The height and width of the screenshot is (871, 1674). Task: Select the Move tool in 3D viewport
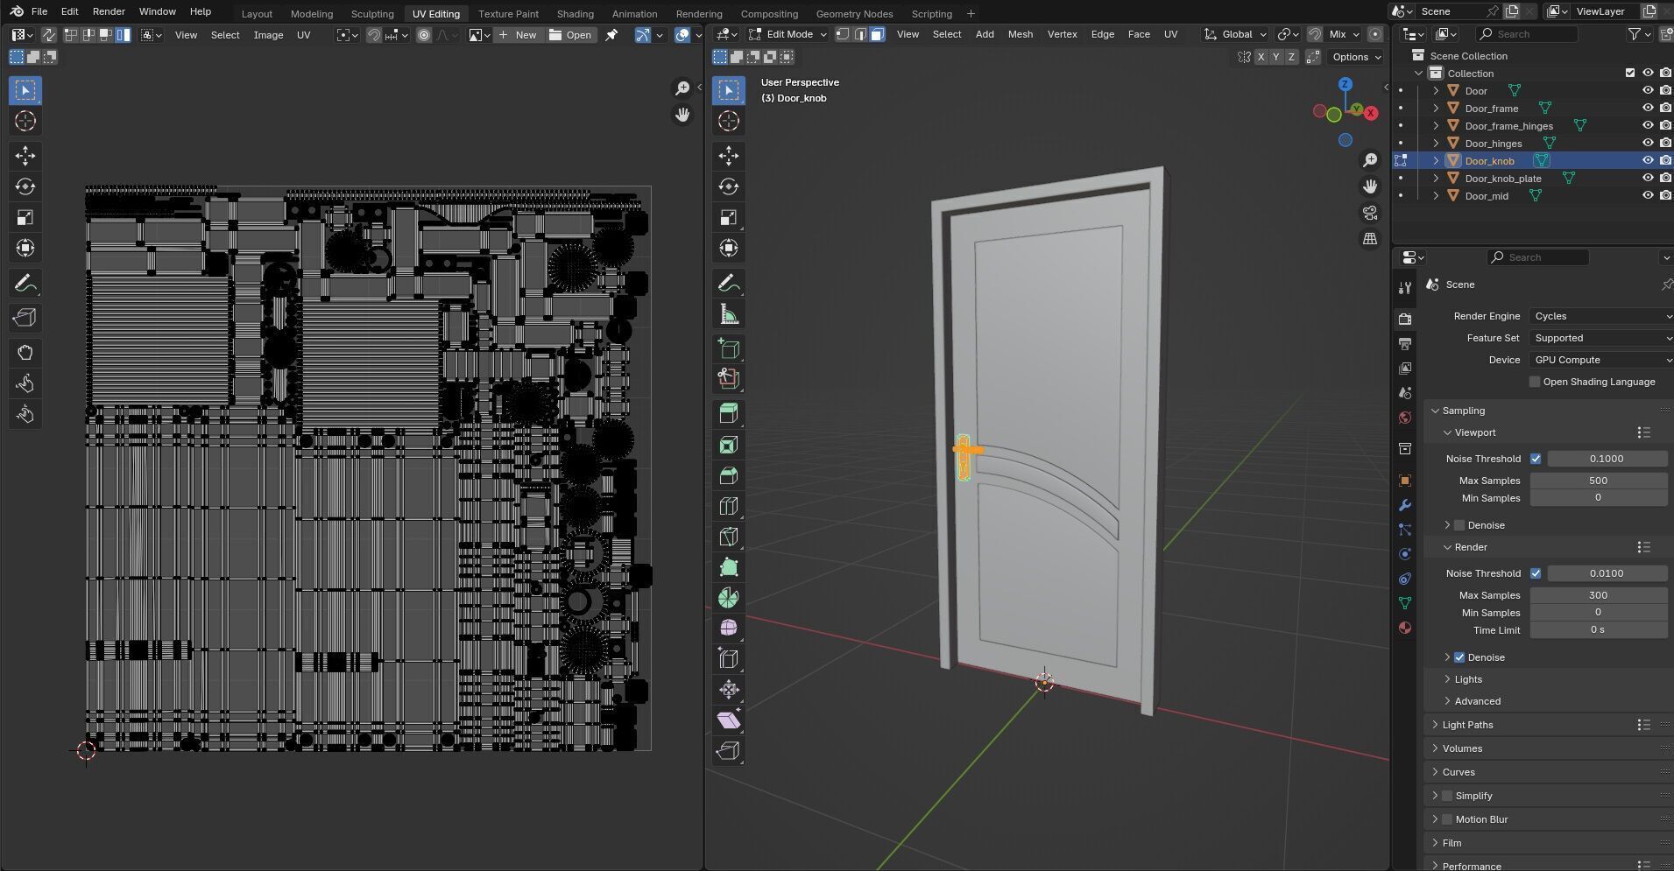pyautogui.click(x=729, y=156)
